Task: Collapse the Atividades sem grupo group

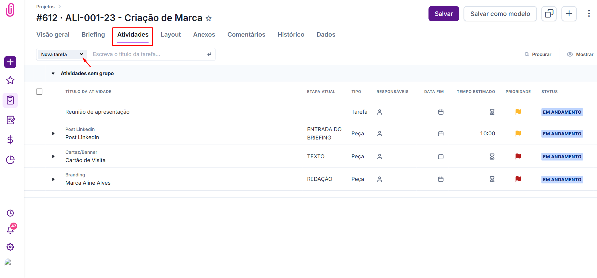Action: (x=53, y=74)
